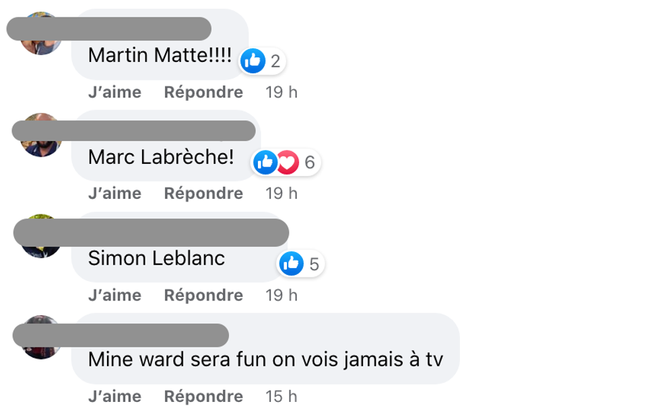Click "J'aime" under the last comment
Screen dimensions: 660x412
[114, 396]
